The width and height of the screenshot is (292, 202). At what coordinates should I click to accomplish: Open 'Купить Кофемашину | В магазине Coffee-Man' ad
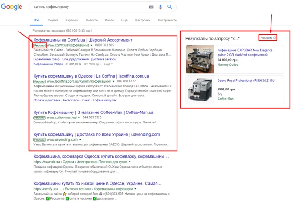pyautogui.click(x=94, y=112)
